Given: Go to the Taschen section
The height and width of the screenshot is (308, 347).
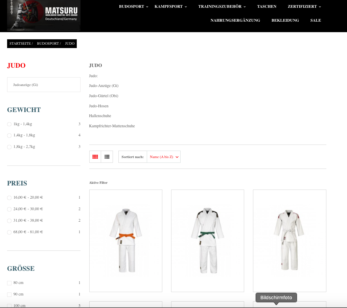Looking at the screenshot, I should click(267, 6).
